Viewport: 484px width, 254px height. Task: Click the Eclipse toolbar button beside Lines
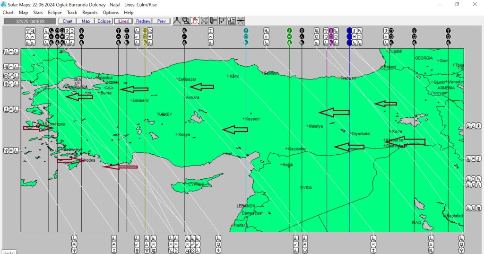click(x=104, y=21)
